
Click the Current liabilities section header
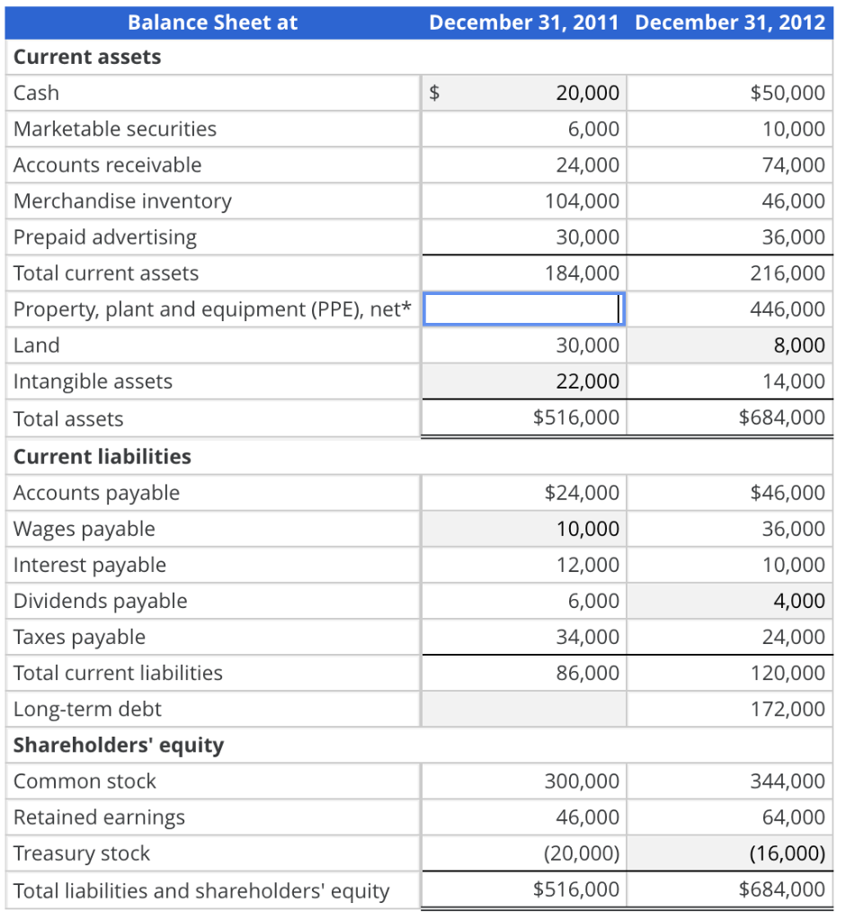pyautogui.click(x=102, y=456)
